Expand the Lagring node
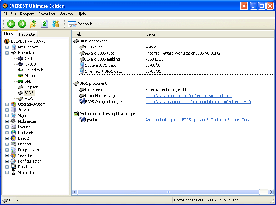 click(x=7, y=127)
